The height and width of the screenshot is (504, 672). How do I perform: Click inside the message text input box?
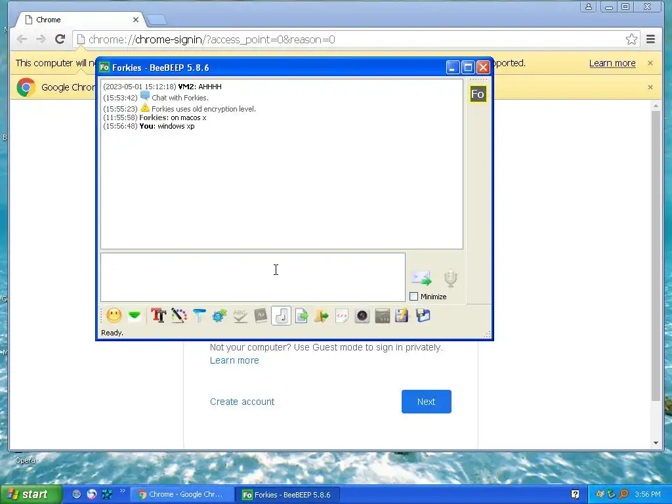pos(253,278)
